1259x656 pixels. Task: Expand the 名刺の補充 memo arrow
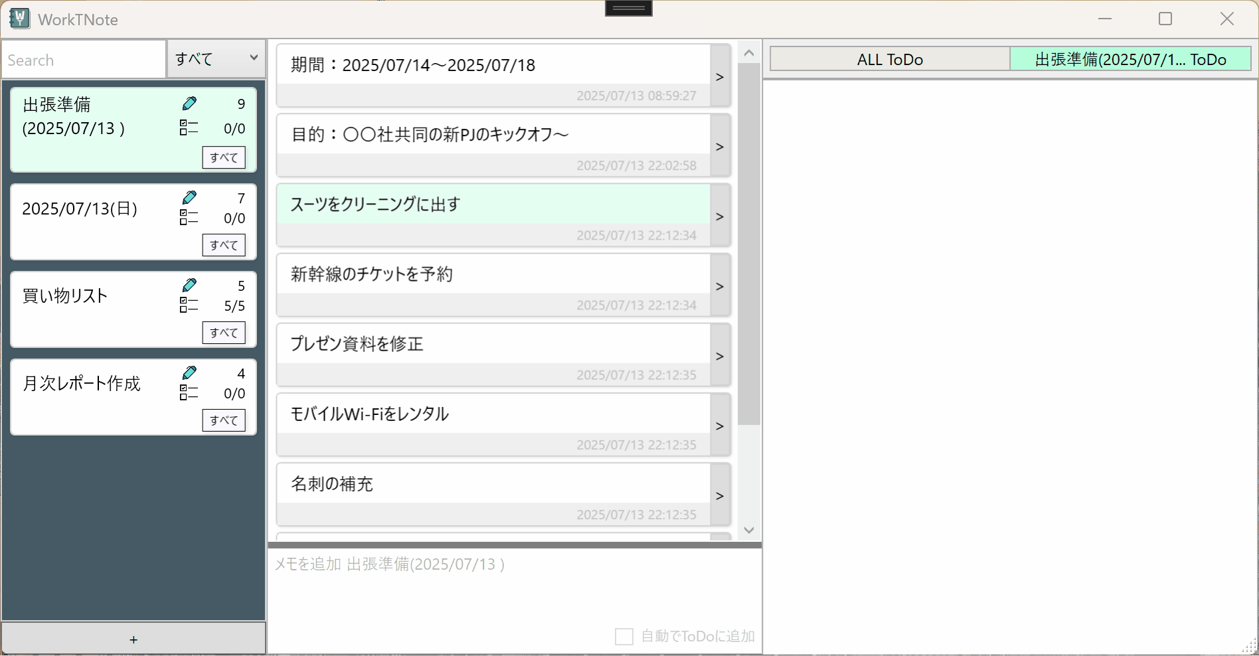click(720, 495)
